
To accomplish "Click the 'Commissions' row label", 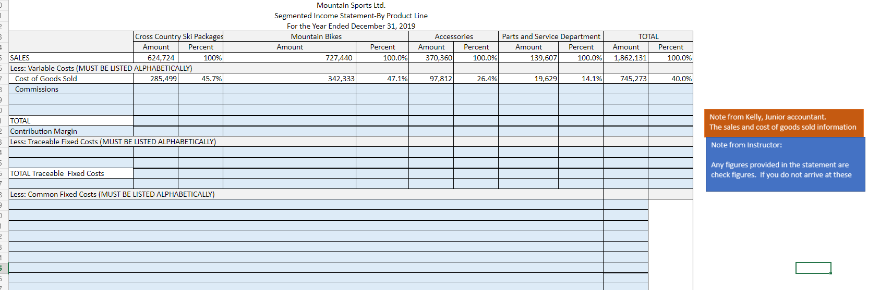I will [37, 89].
